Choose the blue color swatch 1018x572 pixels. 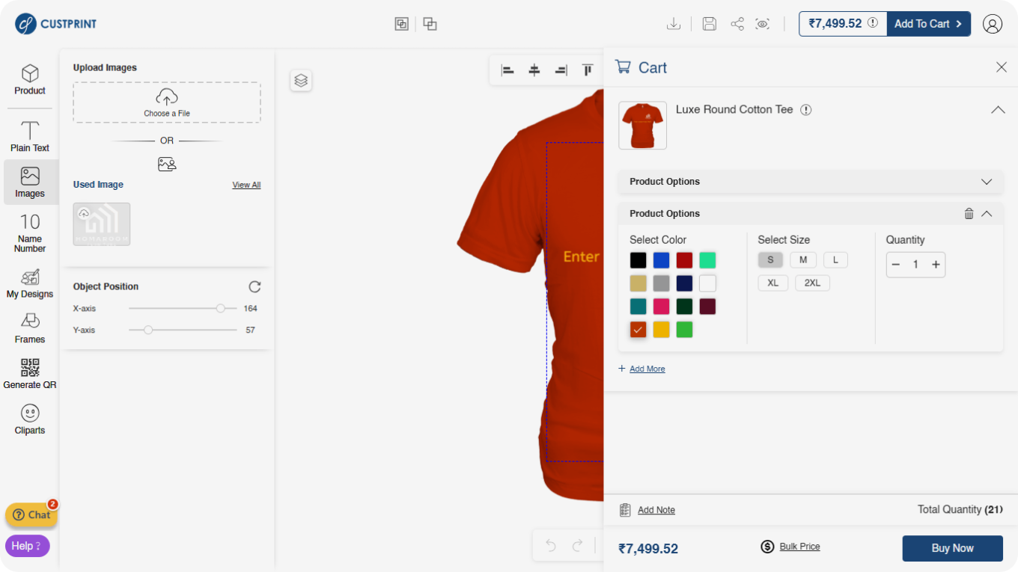pos(661,260)
